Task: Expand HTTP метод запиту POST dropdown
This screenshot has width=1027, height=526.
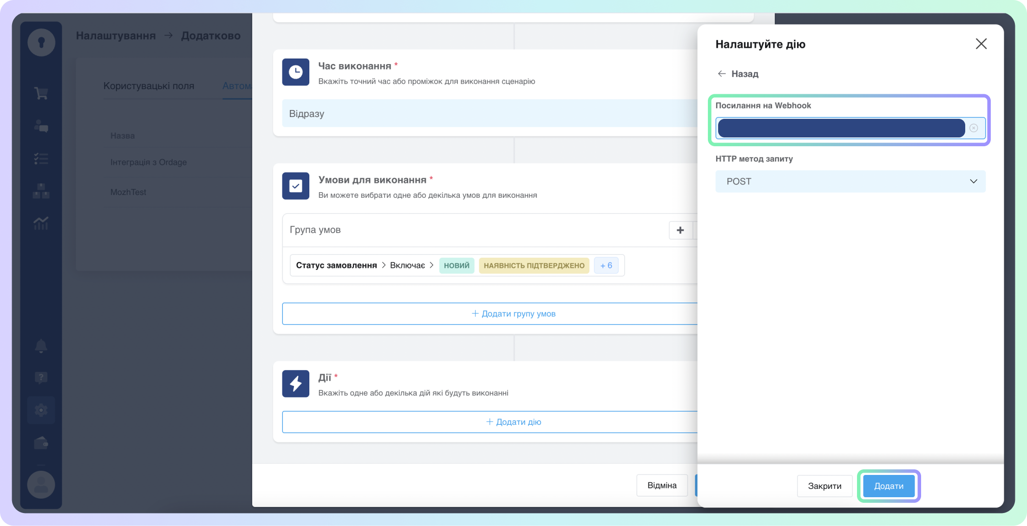Action: click(850, 182)
